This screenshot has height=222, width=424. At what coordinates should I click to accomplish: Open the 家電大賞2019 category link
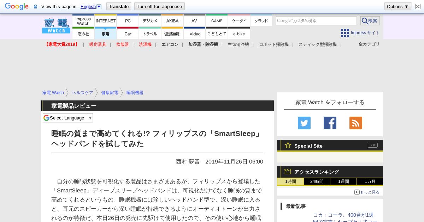(61, 44)
